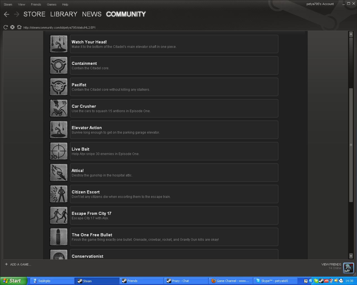
Task: Stop loading the page
Action: pos(12,27)
